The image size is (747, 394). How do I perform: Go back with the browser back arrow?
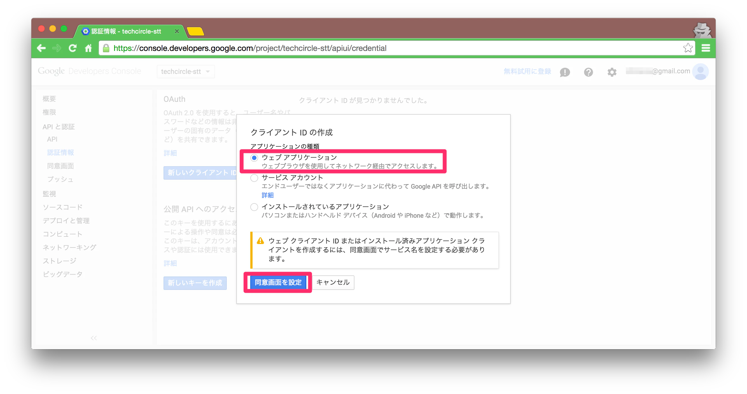coord(41,48)
